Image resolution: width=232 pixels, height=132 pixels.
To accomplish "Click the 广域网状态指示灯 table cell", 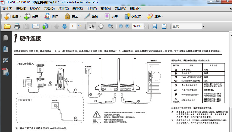I will [x=192, y=90].
